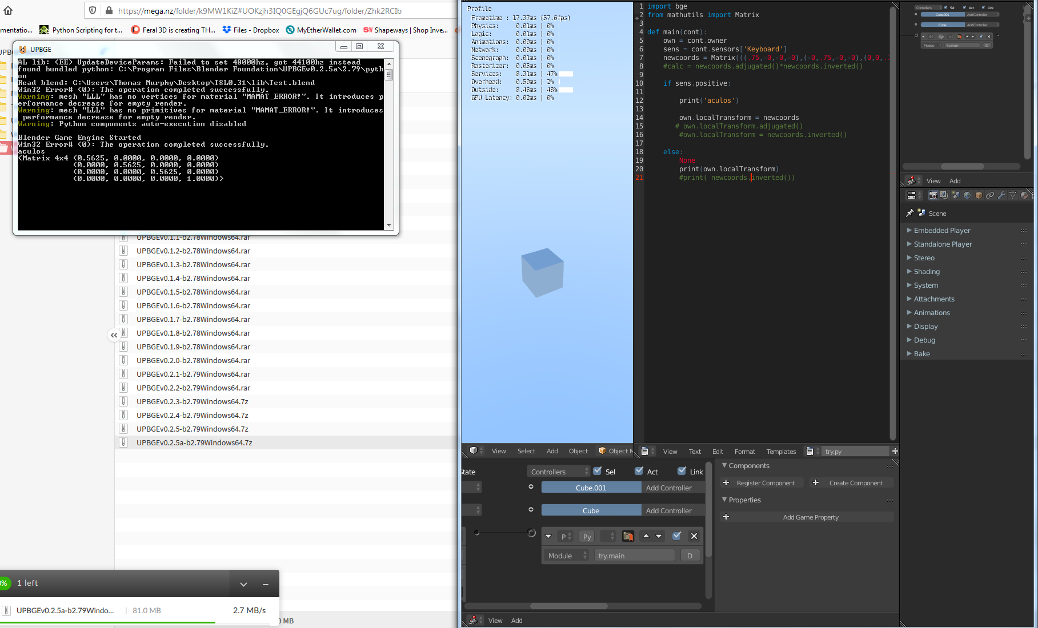Image resolution: width=1038 pixels, height=628 pixels.
Task: Open the Templates menu in text editor
Action: [781, 452]
